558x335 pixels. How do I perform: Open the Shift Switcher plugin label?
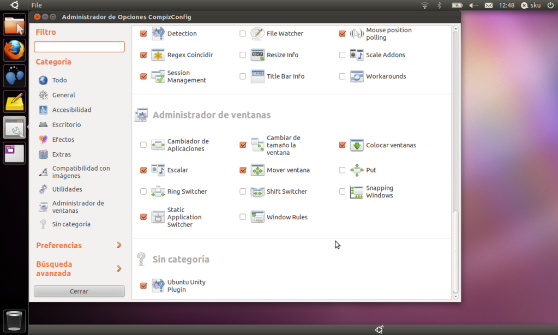click(x=287, y=191)
